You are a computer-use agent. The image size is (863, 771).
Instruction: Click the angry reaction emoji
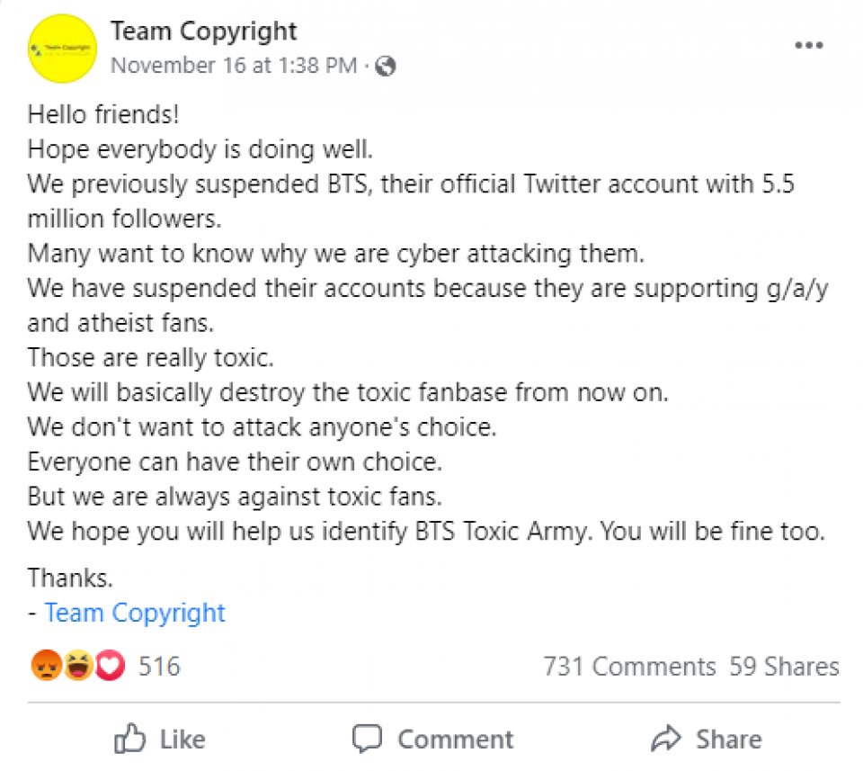[46, 665]
